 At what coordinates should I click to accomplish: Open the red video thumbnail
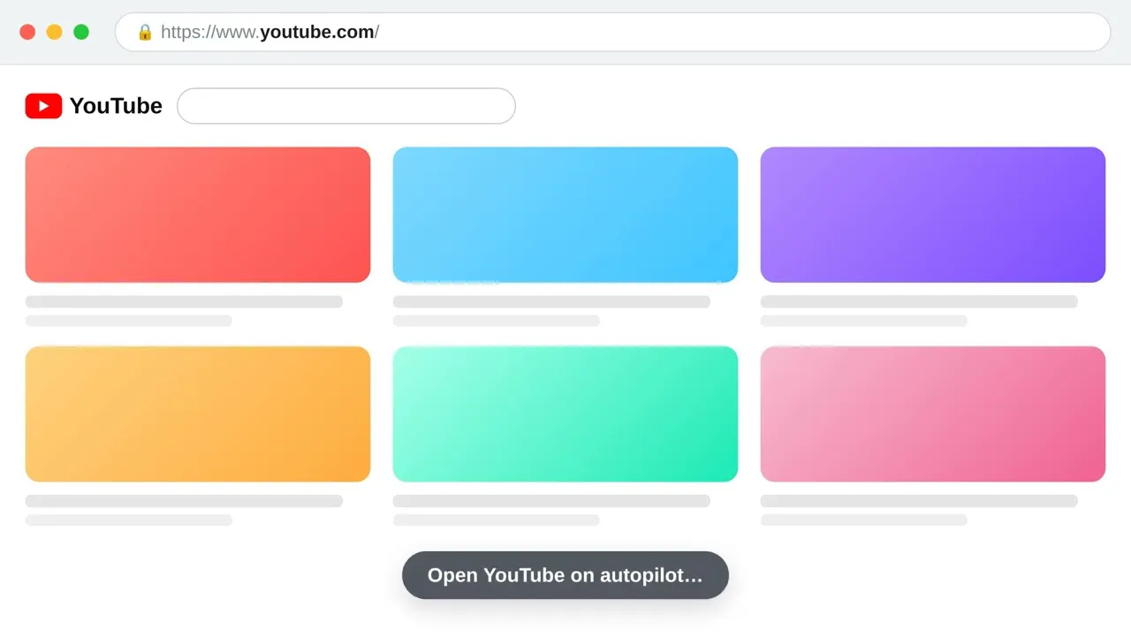(198, 215)
